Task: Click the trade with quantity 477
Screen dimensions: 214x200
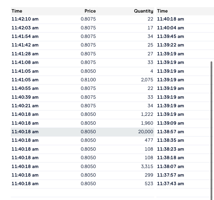Action: click(x=82, y=140)
